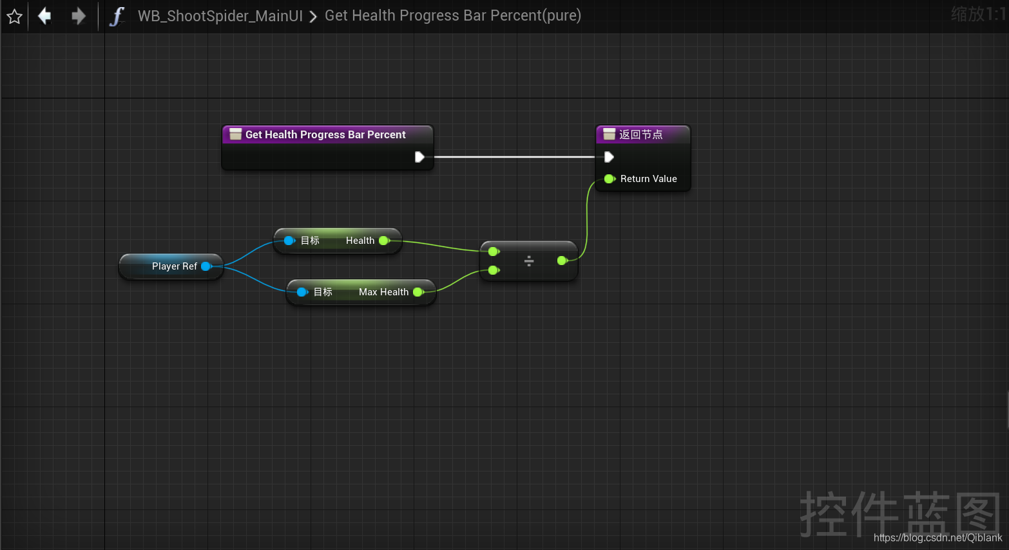The height and width of the screenshot is (550, 1009).
Task: Click the 目标 input pin on Health node
Action: (289, 241)
